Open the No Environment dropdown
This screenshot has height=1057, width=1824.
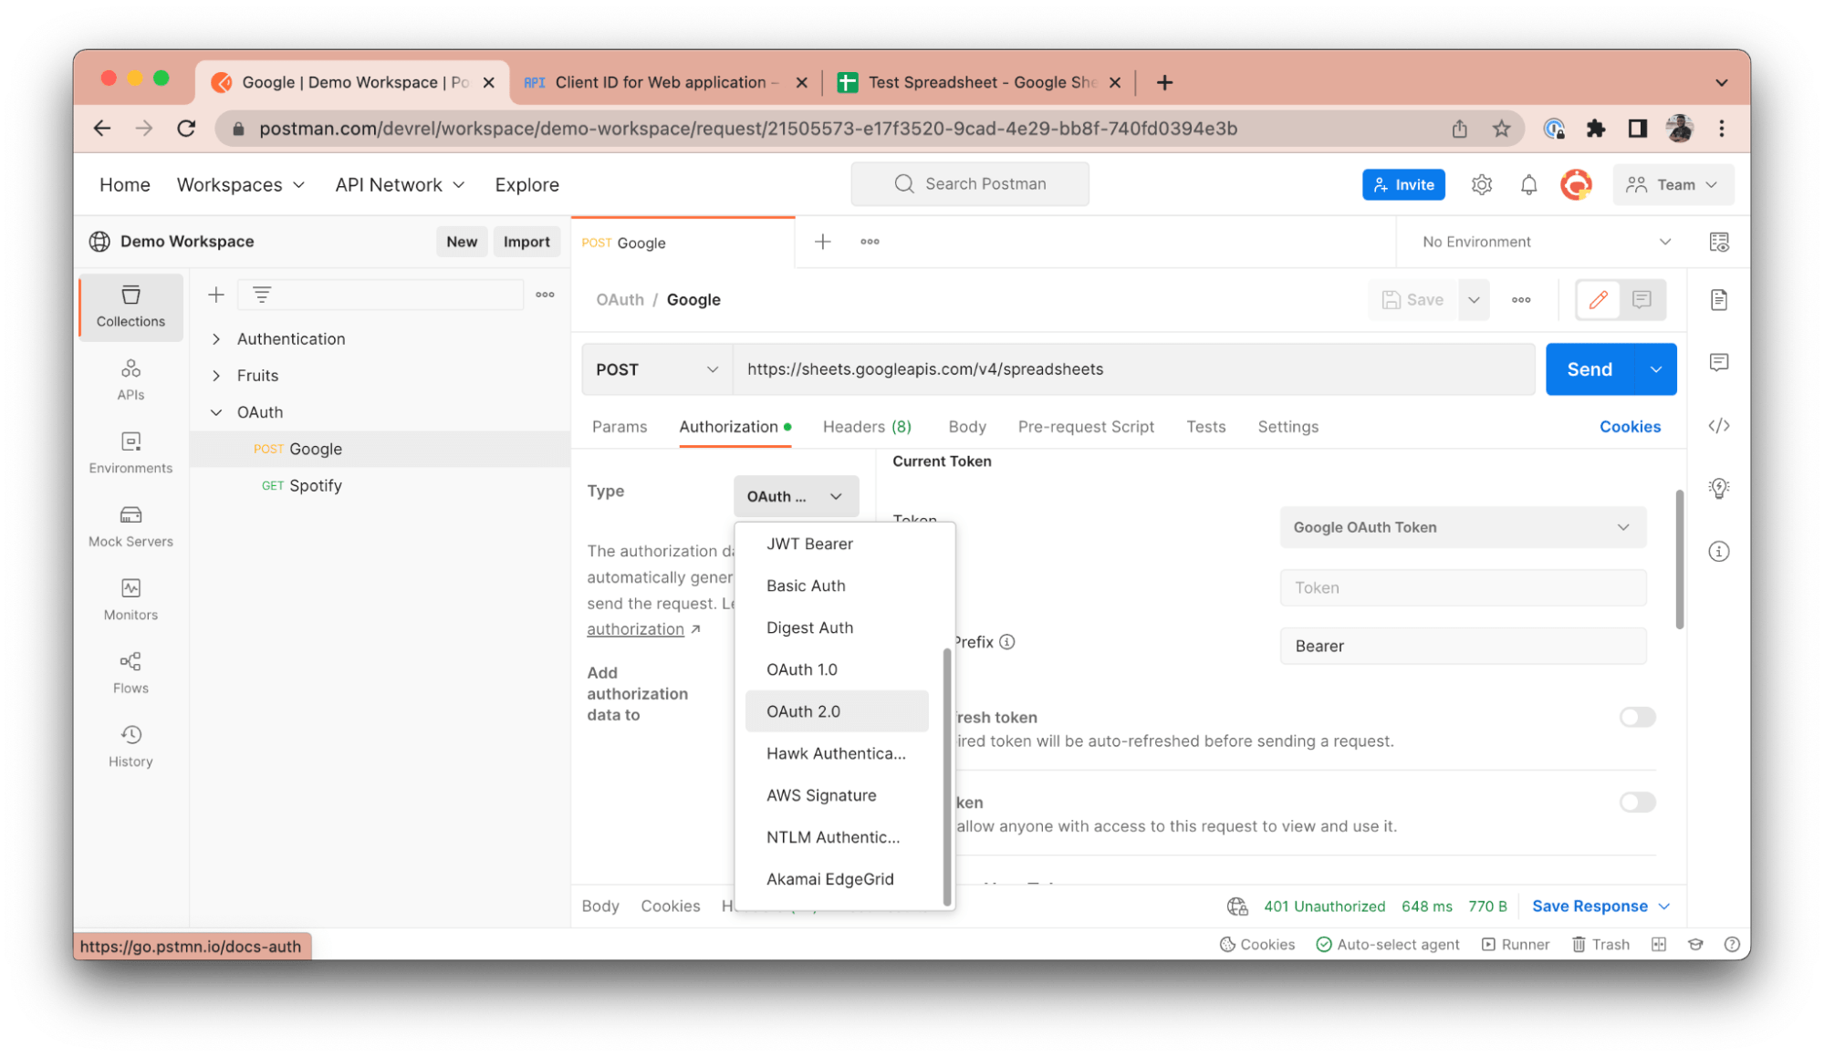point(1544,241)
